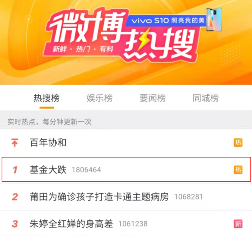The width and height of the screenshot is (252, 236).
Task: Select the 同城榜 tab
Action: tap(206, 98)
